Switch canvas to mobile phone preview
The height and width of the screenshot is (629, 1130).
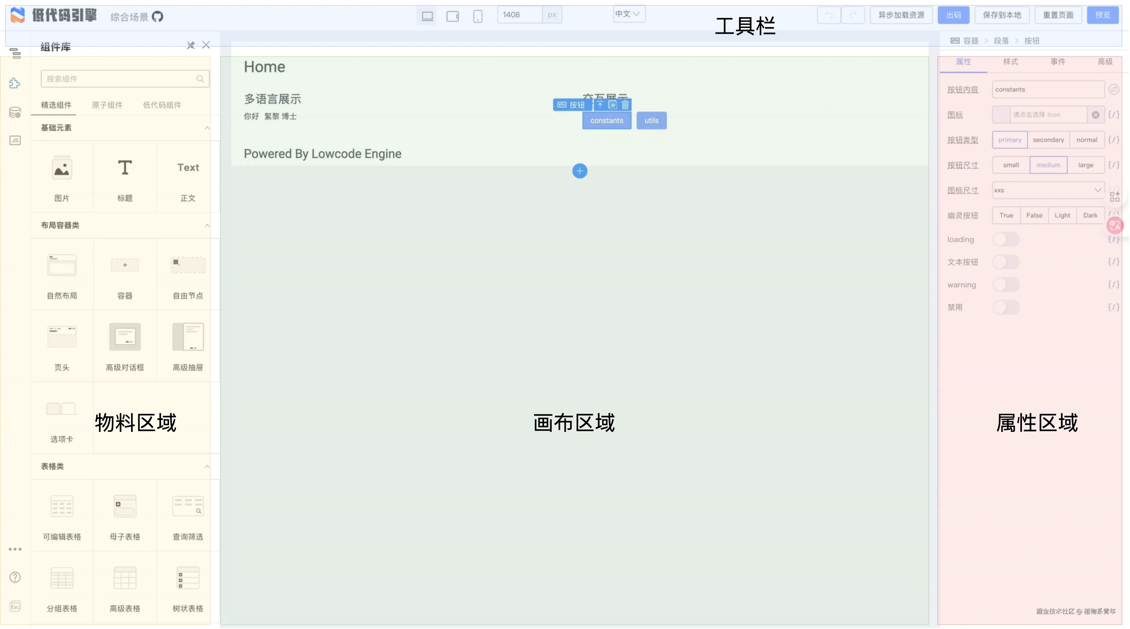point(478,17)
